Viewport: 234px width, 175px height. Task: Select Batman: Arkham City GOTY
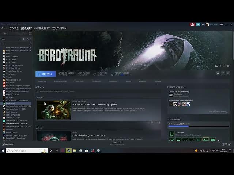click(16, 109)
